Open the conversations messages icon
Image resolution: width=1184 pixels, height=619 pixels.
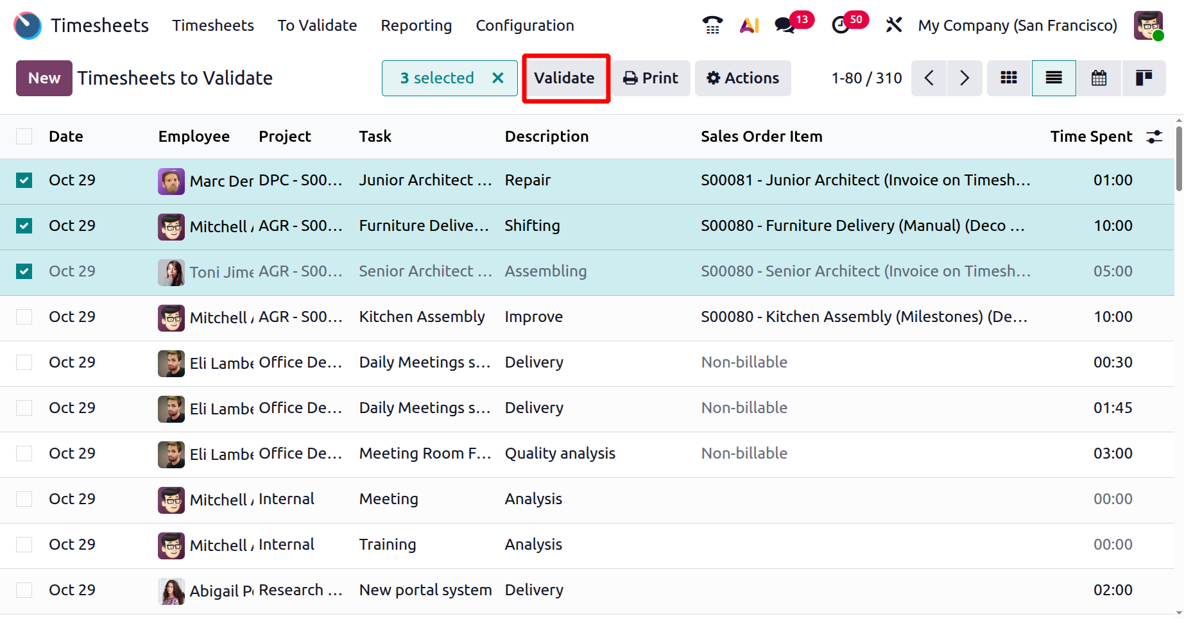click(784, 25)
